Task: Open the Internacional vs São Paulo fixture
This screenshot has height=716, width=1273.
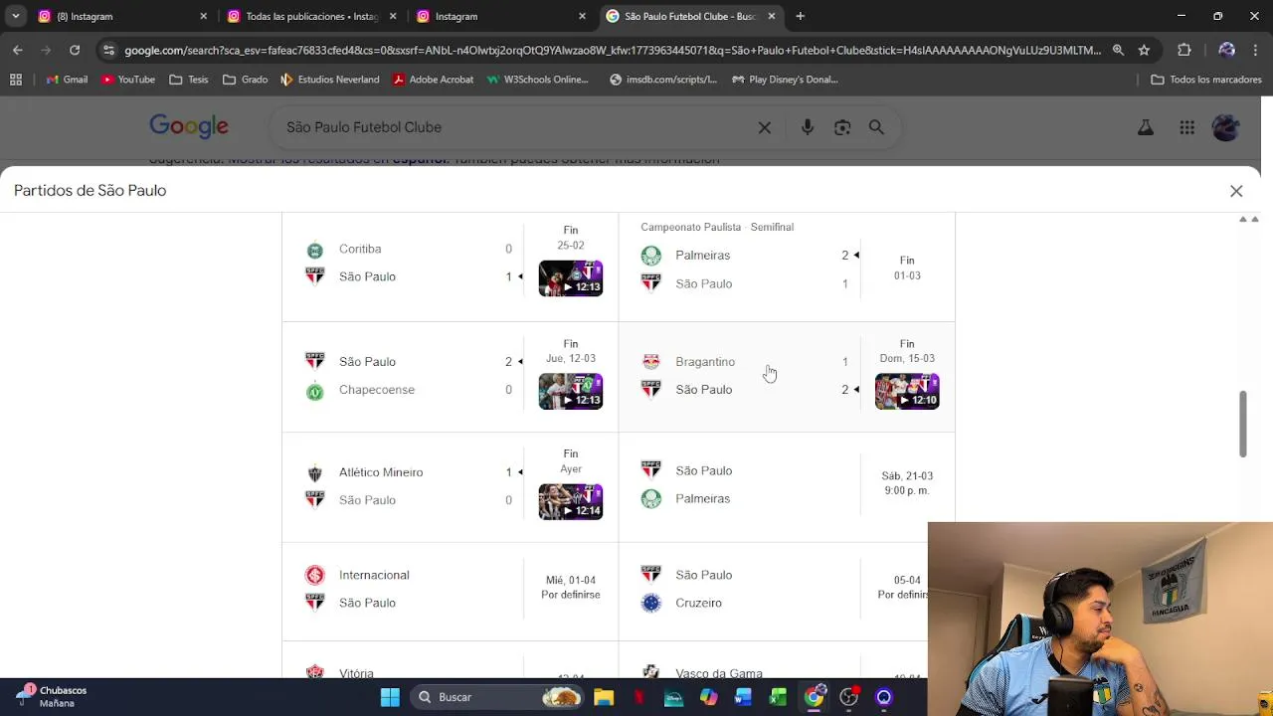Action: pos(451,591)
